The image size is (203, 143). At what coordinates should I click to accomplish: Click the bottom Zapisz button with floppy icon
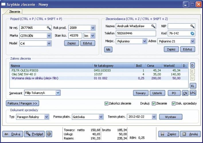pos(169,134)
